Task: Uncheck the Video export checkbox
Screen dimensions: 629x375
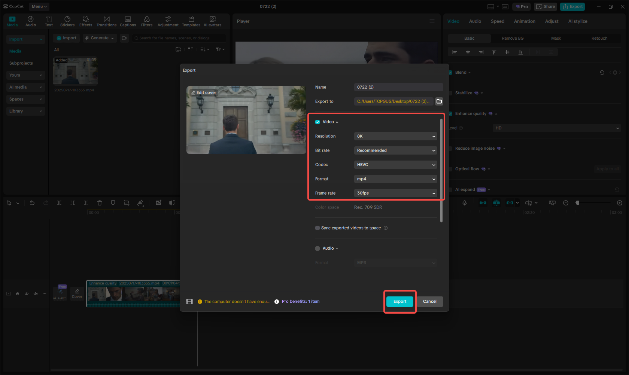Action: [x=317, y=122]
